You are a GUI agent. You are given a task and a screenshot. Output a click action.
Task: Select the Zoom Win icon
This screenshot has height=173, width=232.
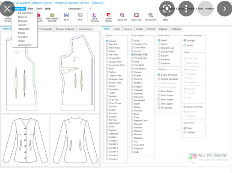(x=136, y=15)
